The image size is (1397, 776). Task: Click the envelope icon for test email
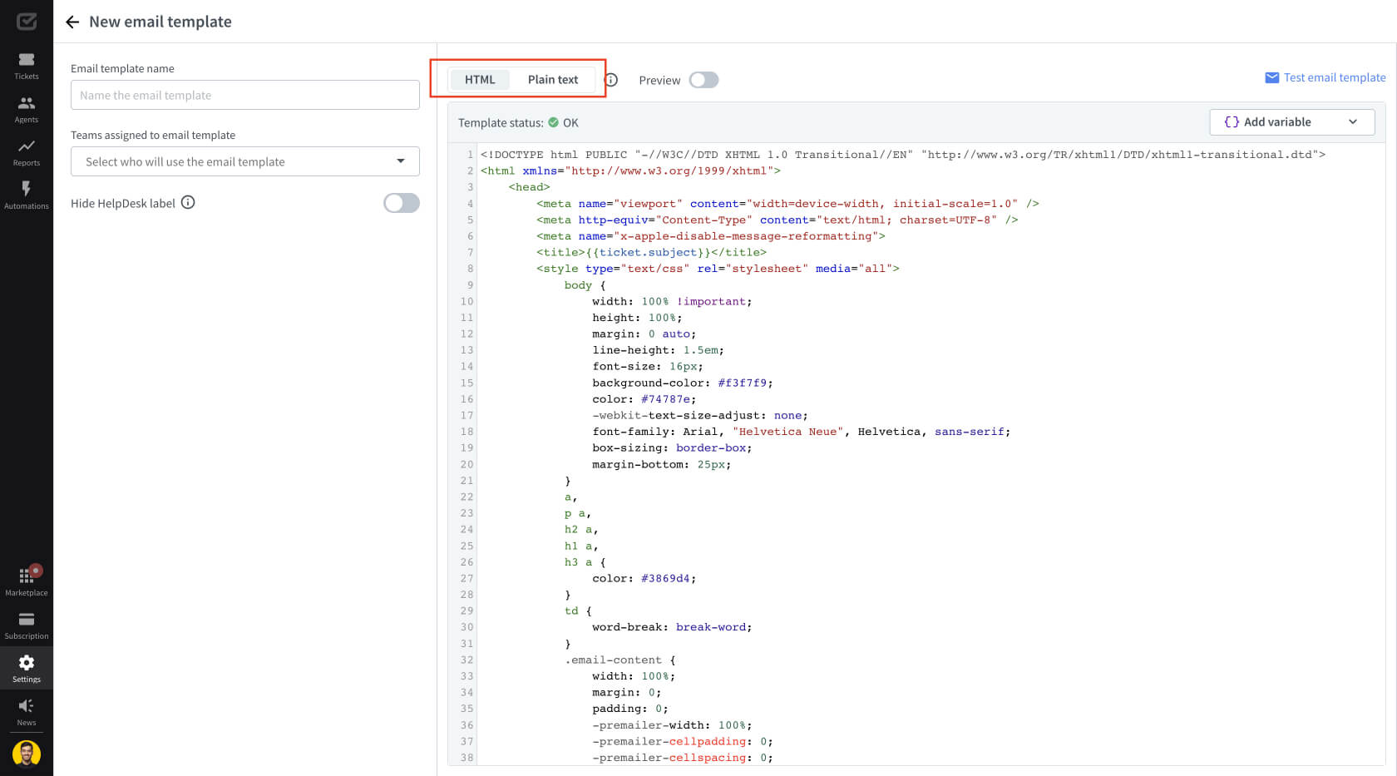pos(1271,77)
